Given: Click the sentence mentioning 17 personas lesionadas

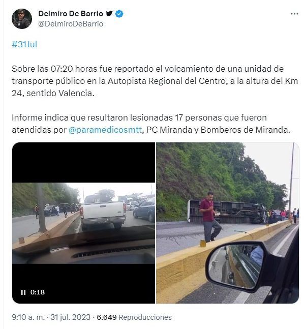Looking at the screenshot, I should [151, 124].
